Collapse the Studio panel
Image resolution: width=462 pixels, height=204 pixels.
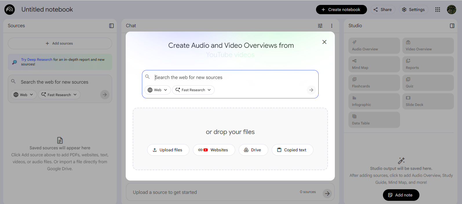click(452, 26)
